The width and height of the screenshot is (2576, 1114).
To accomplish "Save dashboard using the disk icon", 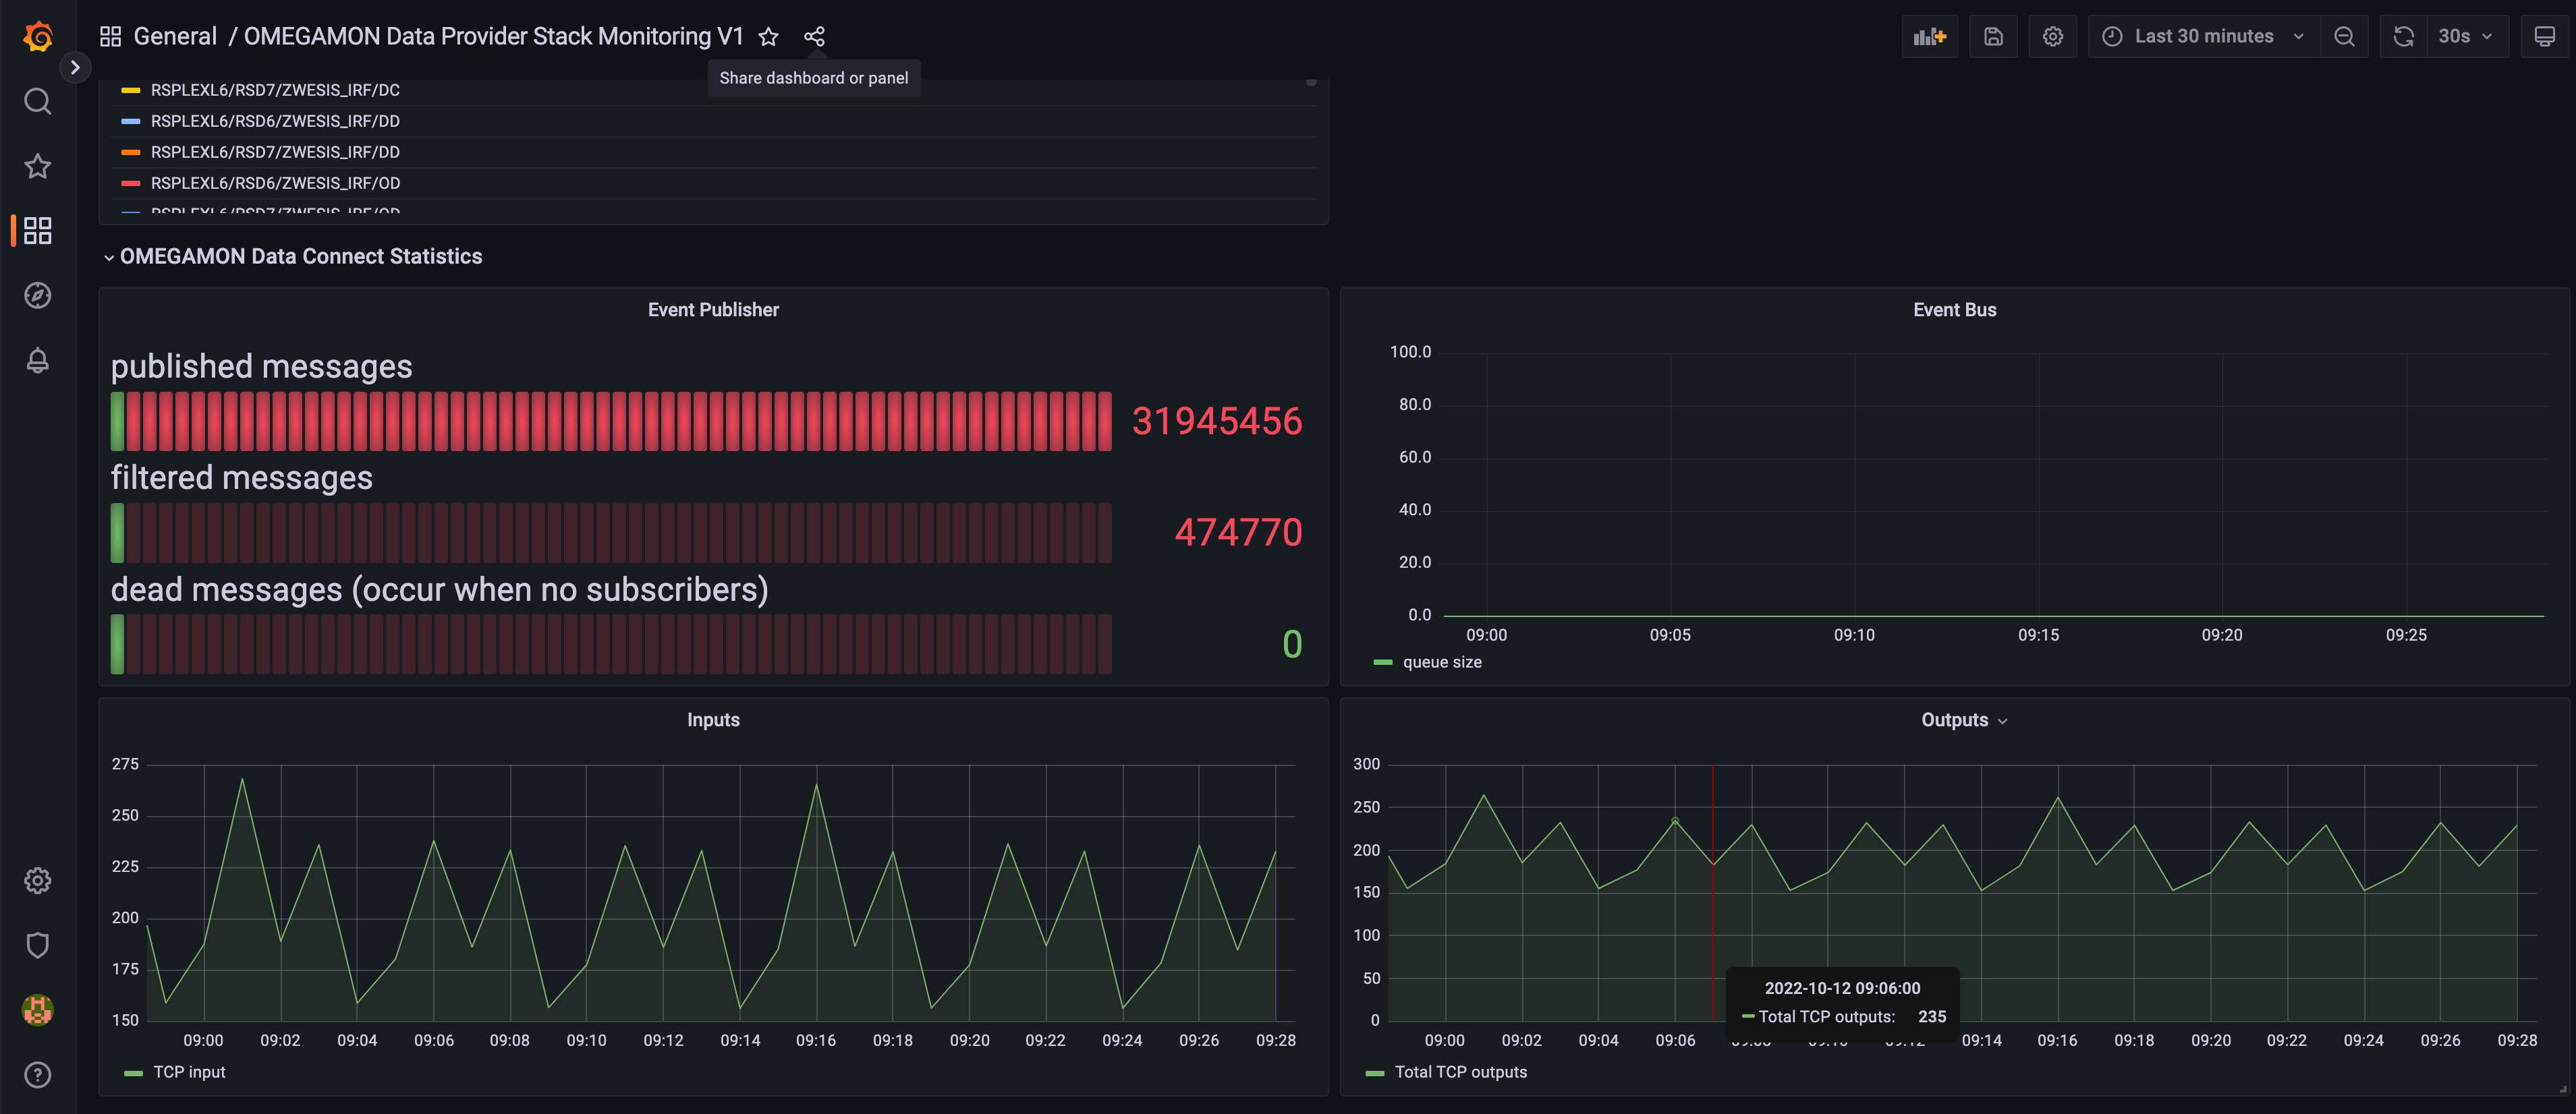I will (x=1993, y=37).
